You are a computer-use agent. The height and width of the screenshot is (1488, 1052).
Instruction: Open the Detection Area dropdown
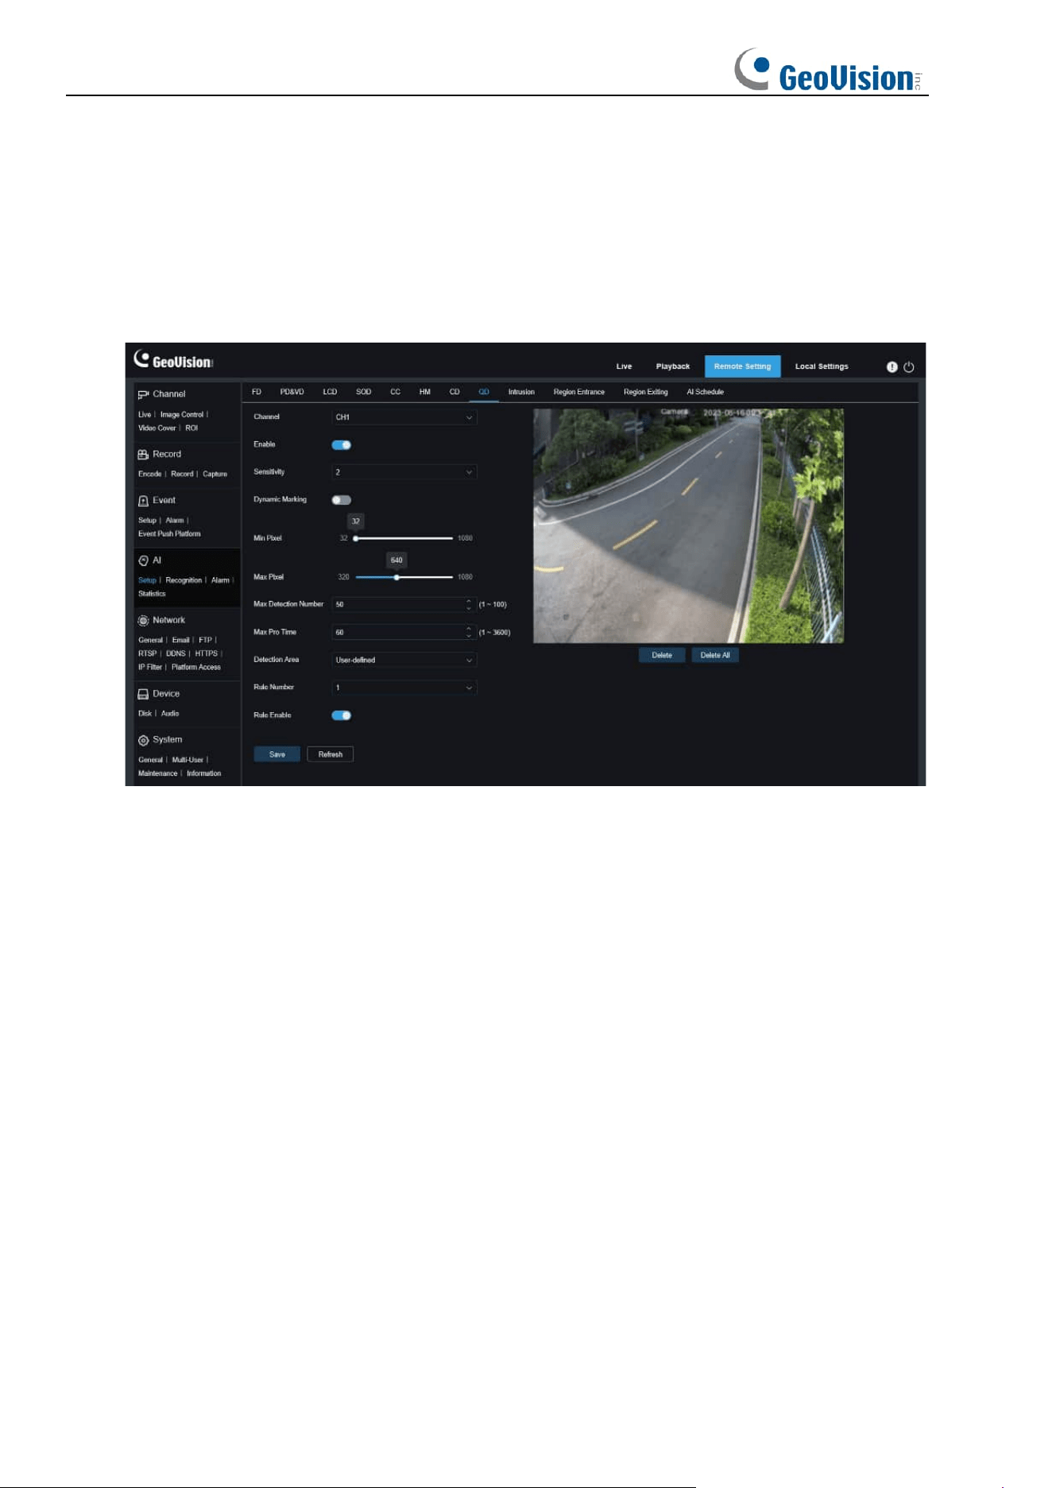coord(404,660)
